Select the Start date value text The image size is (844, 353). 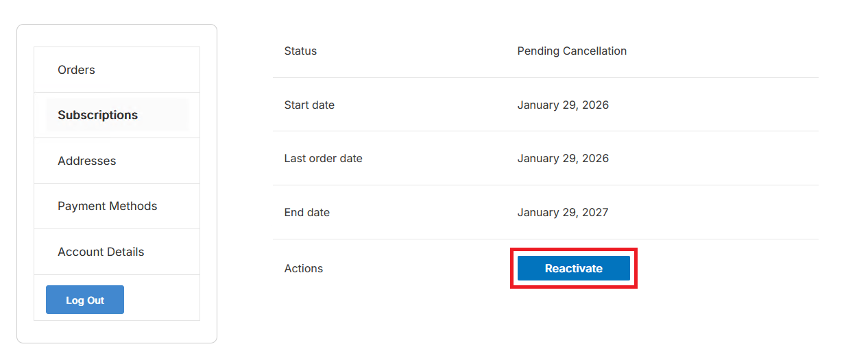[563, 105]
